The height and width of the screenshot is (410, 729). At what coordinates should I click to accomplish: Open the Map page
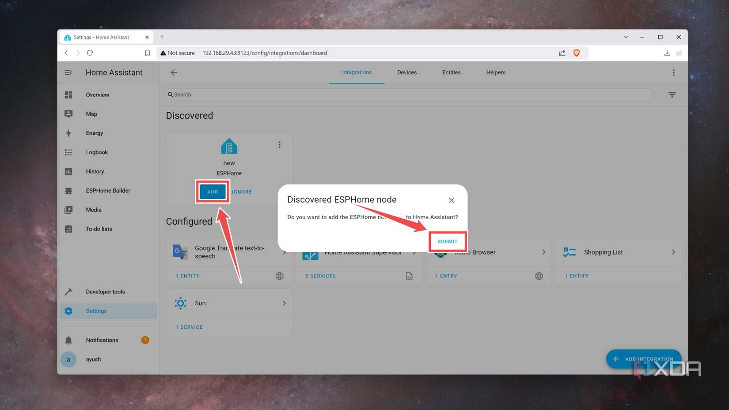point(108,114)
